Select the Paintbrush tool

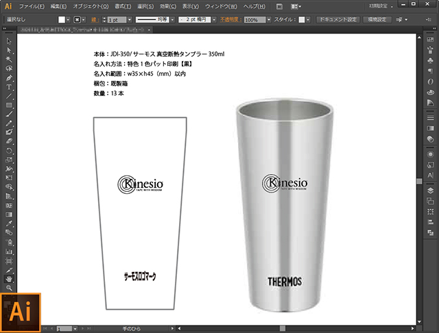pyautogui.click(x=9, y=114)
